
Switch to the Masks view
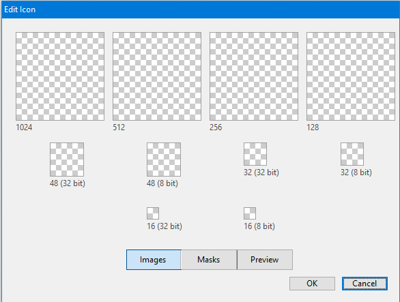(x=209, y=260)
